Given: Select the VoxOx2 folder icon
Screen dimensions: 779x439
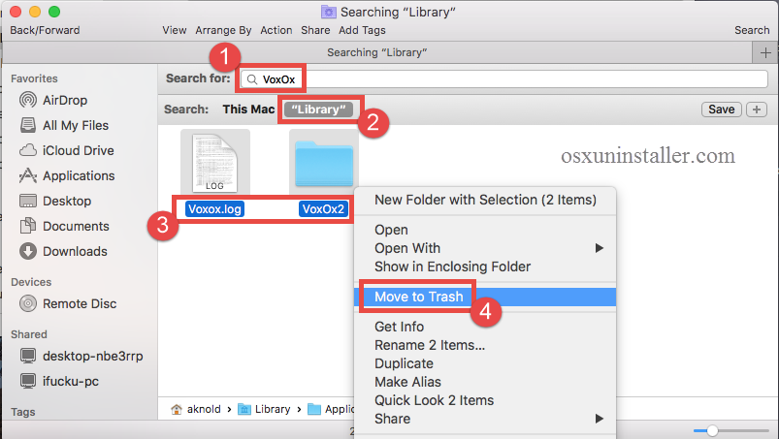Looking at the screenshot, I should pos(324,163).
